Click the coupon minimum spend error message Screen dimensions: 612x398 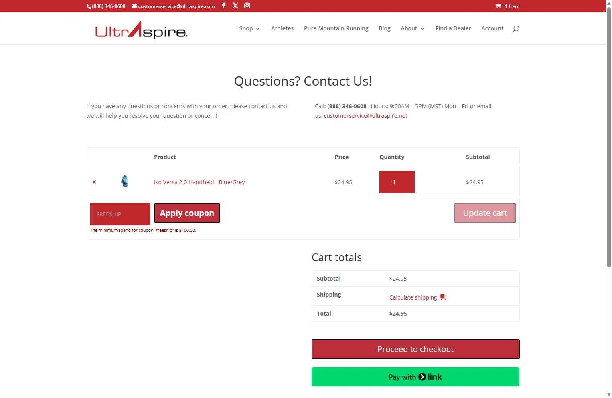[143, 230]
